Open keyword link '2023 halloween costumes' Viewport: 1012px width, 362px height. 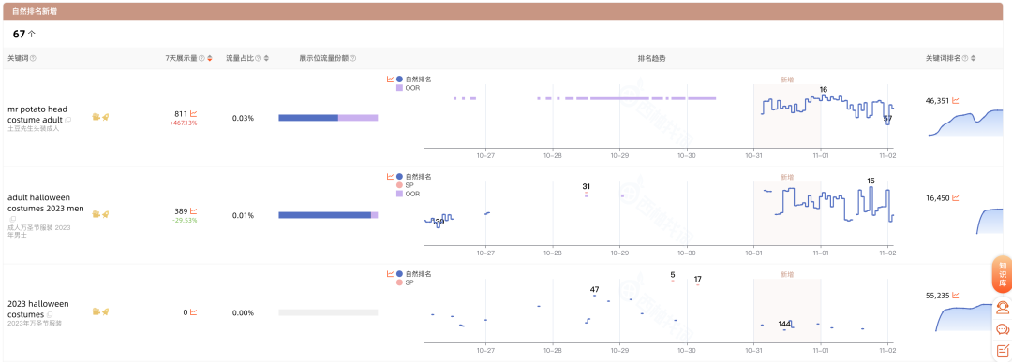(x=38, y=309)
